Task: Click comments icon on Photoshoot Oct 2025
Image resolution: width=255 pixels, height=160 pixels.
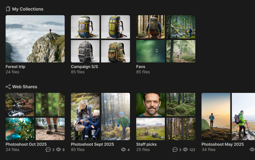Action: [48, 150]
